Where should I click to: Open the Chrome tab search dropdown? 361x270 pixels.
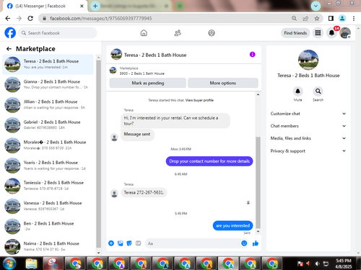coord(316,6)
